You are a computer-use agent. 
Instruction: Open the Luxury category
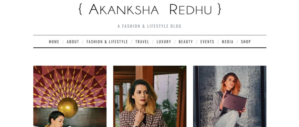(164, 42)
